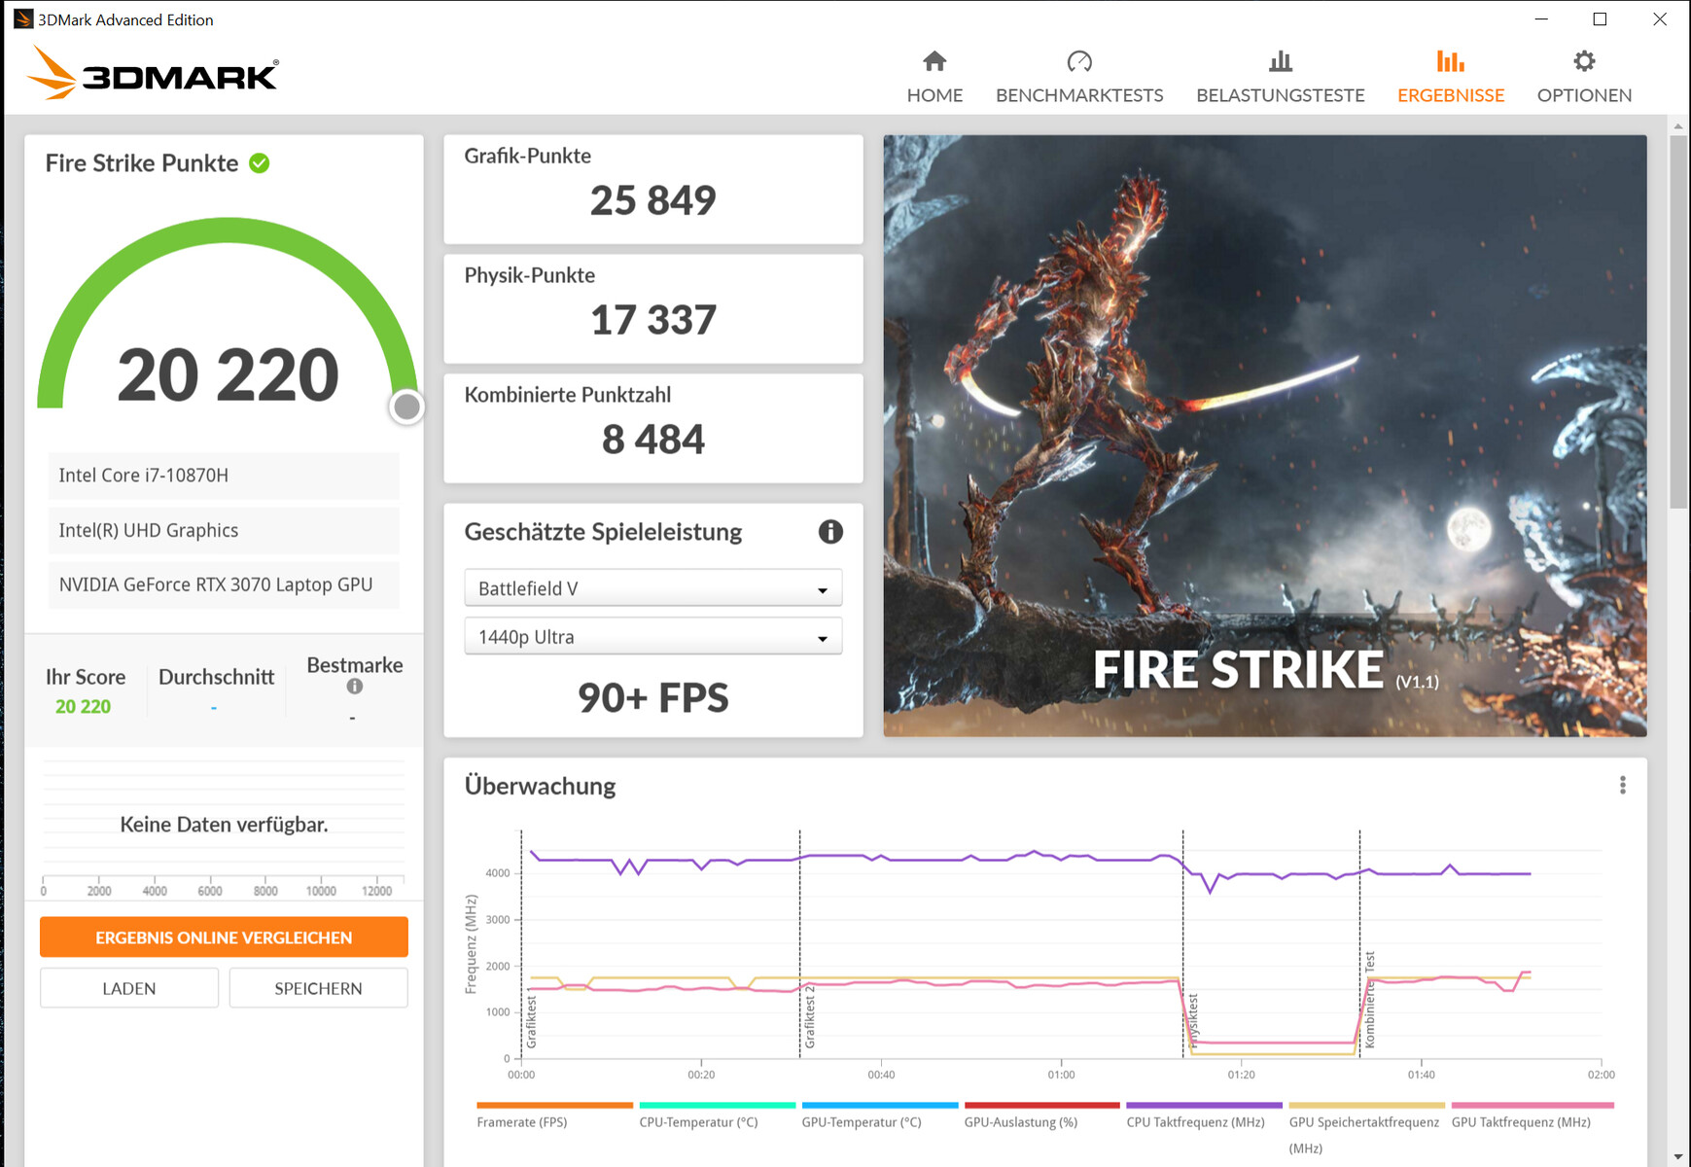This screenshot has height=1167, width=1691.
Task: Click the Kombinierte Test marker in chart
Action: [x=1369, y=1000]
